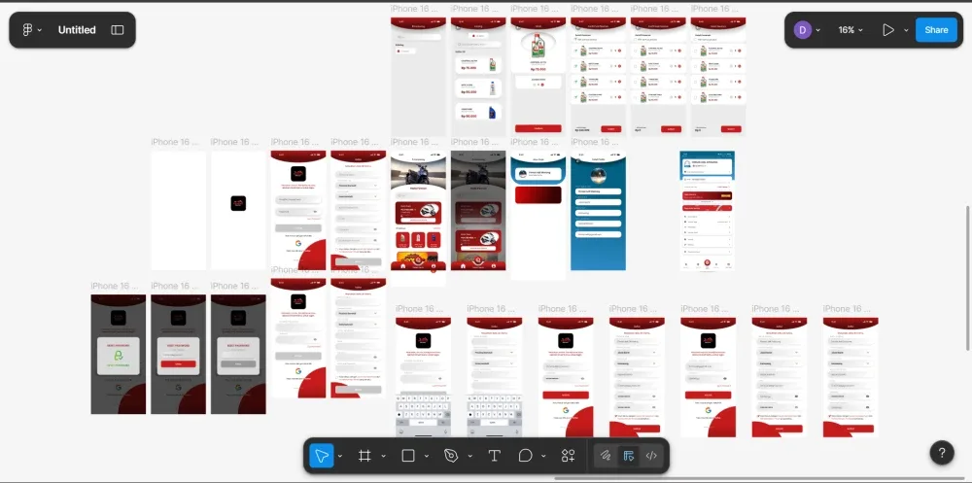The image size is (972, 483).
Task: Open the 16% zoom level dropdown
Action: (850, 30)
